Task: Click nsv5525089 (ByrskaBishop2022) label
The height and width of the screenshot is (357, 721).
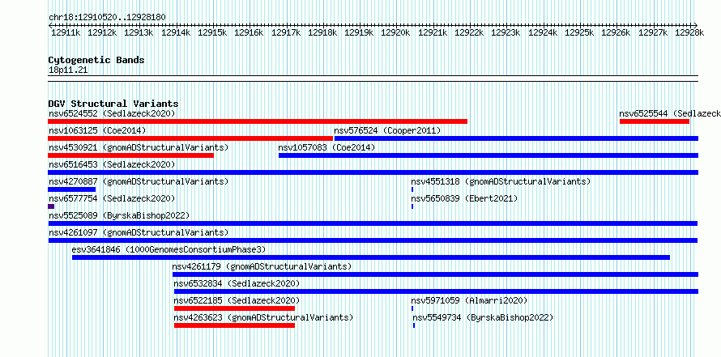Action: pos(119,215)
